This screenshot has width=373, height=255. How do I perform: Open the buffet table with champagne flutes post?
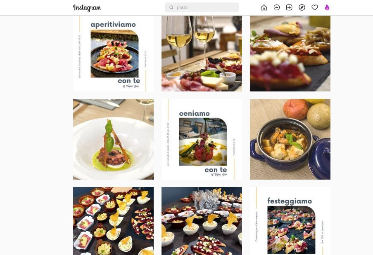[x=202, y=221]
